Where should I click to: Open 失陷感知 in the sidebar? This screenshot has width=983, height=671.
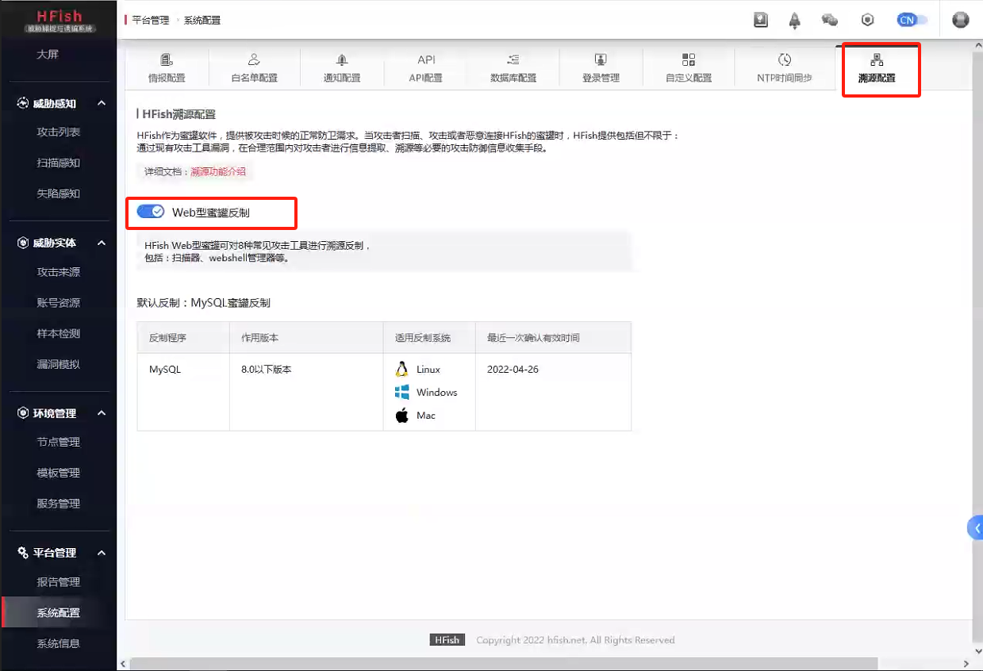pyautogui.click(x=59, y=194)
